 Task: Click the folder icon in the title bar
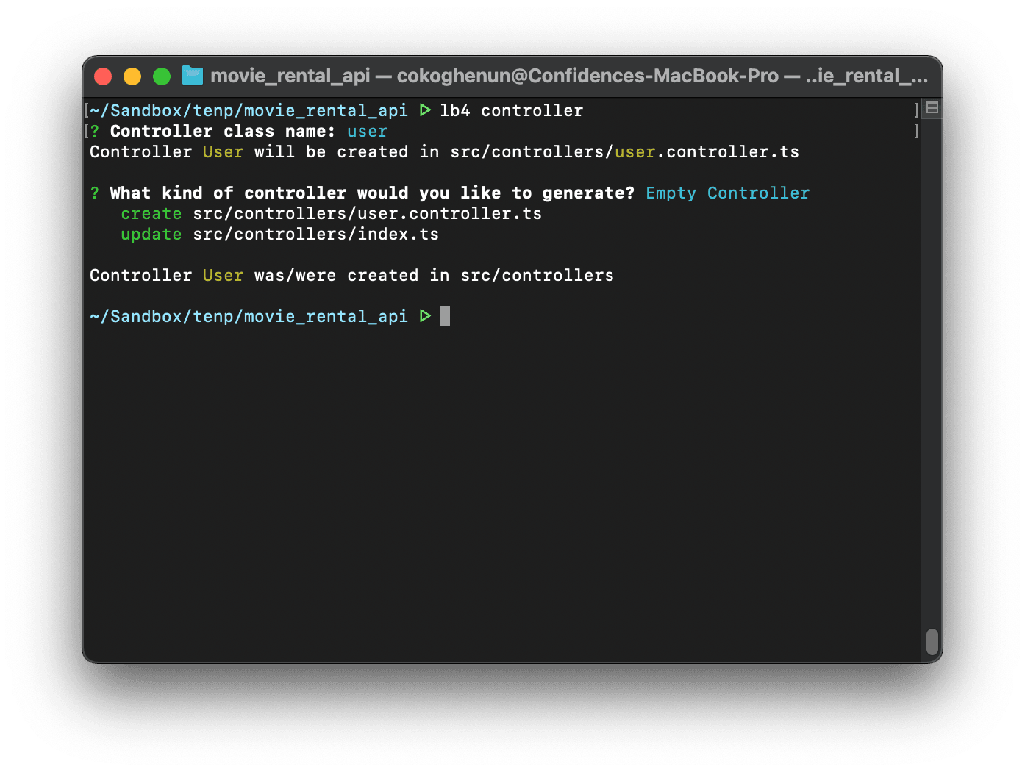193,76
